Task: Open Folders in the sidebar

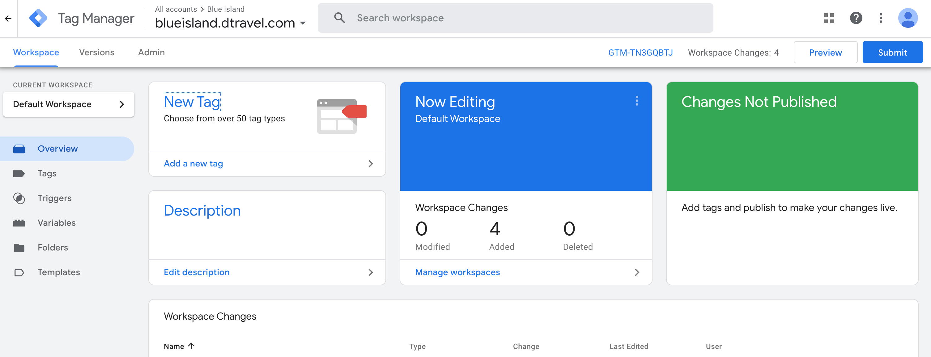Action: tap(67, 248)
